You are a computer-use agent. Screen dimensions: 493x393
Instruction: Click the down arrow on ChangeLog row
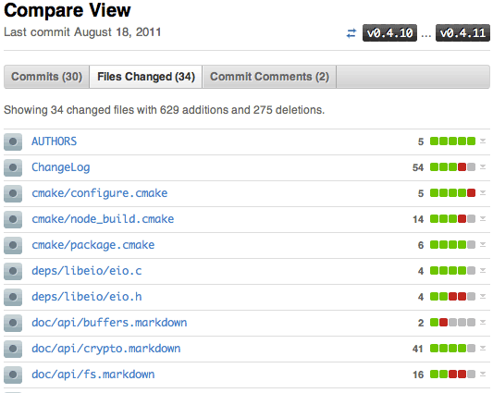(483, 167)
